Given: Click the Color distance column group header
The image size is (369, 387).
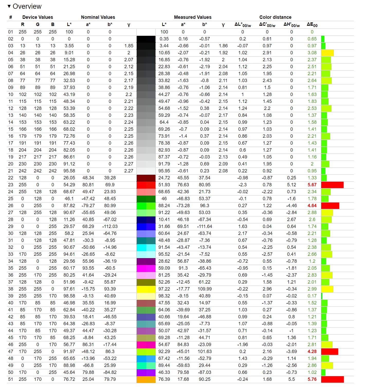Looking at the screenshot, I should click(x=275, y=17).
